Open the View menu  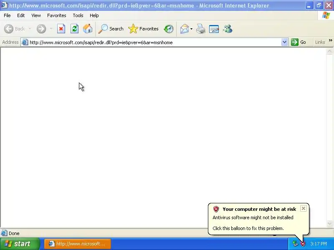[36, 15]
